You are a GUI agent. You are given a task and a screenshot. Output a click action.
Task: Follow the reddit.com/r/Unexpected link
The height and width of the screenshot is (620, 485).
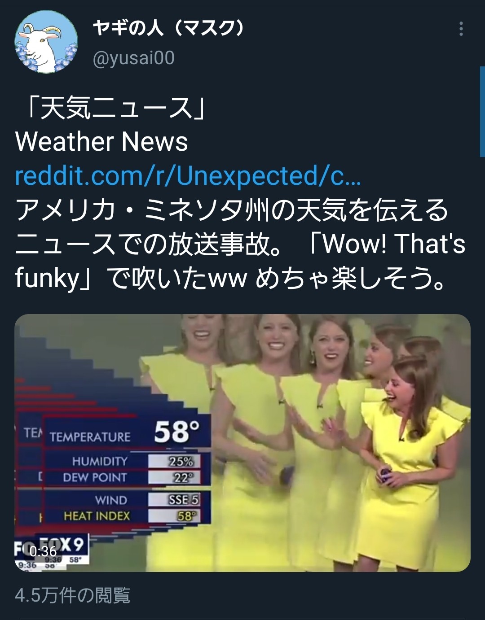pos(188,176)
